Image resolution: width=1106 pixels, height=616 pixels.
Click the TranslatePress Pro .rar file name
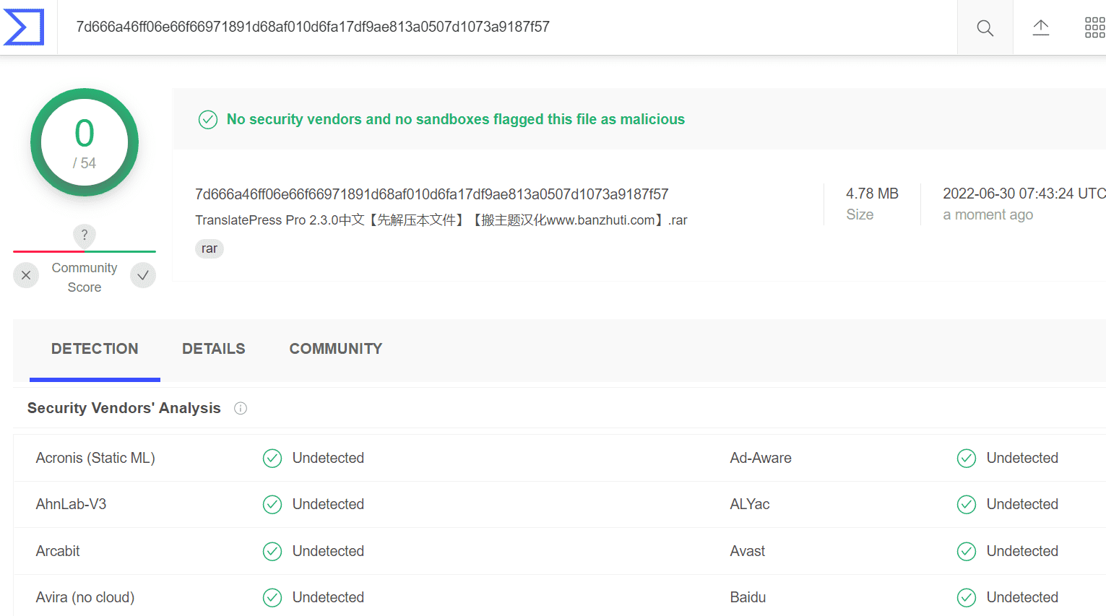coord(441,220)
